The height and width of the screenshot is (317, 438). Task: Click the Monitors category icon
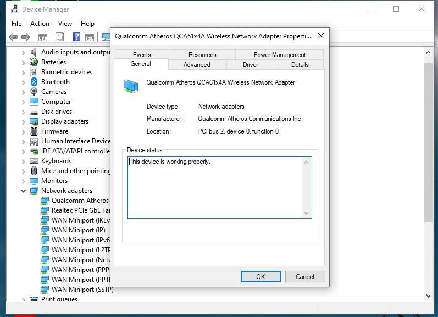click(34, 181)
